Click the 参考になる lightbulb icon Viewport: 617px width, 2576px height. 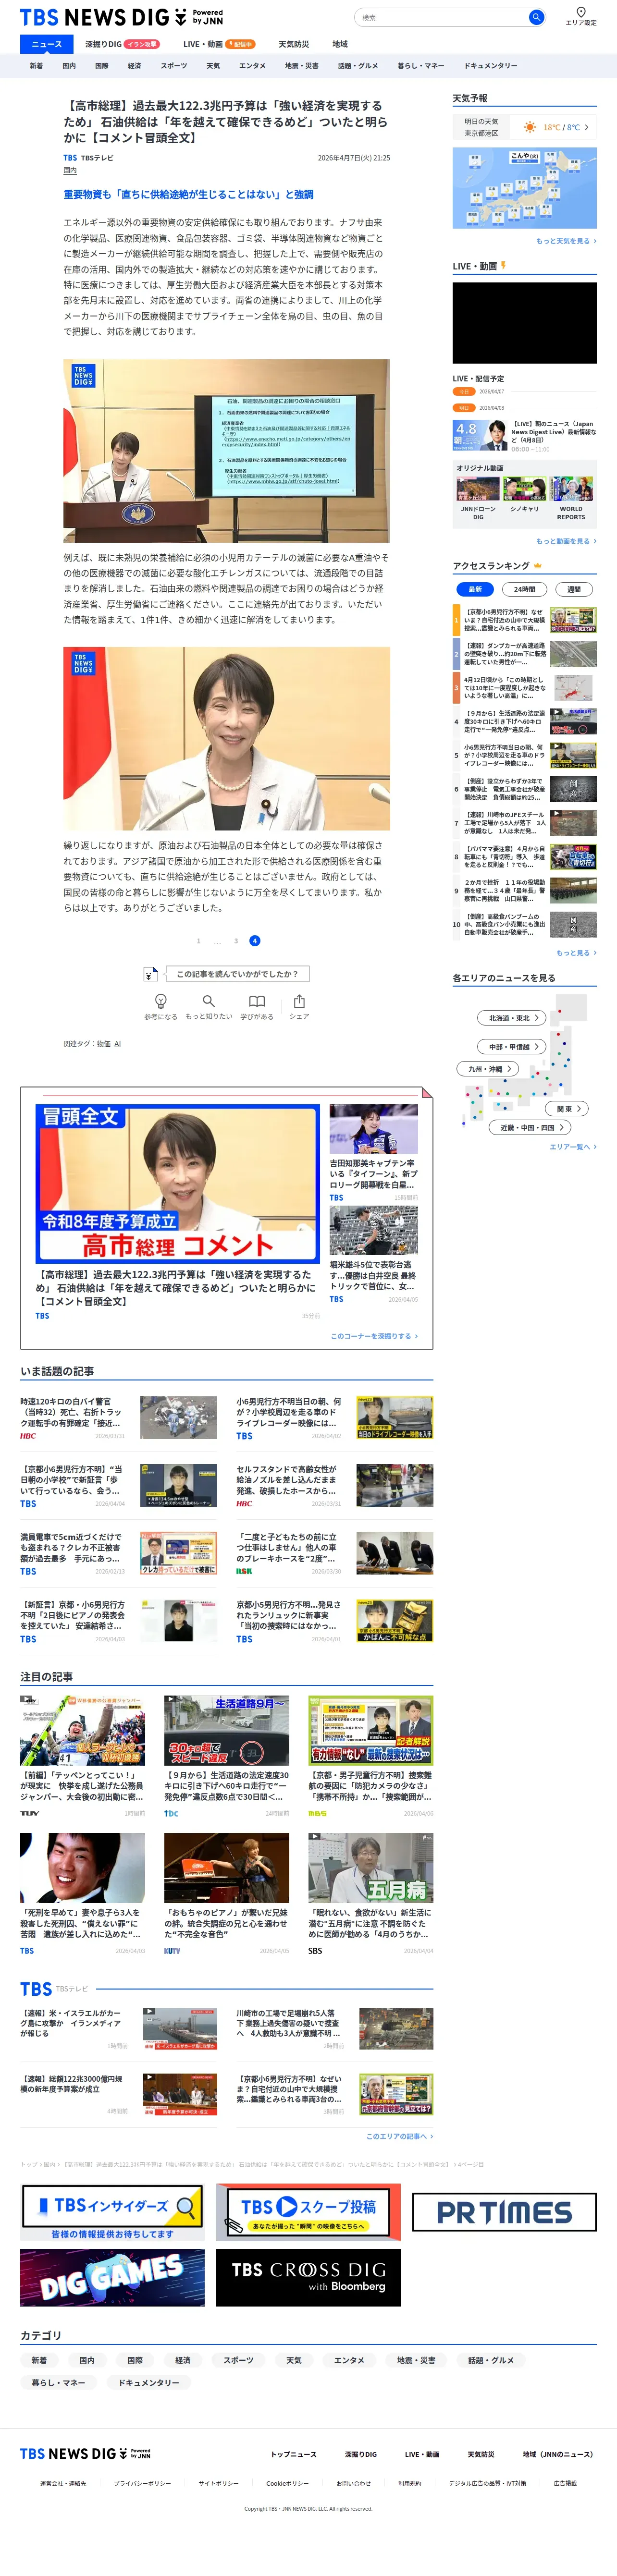coord(160,1001)
